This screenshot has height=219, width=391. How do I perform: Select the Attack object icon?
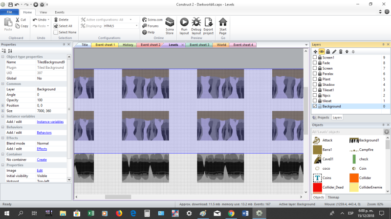coord(317,140)
